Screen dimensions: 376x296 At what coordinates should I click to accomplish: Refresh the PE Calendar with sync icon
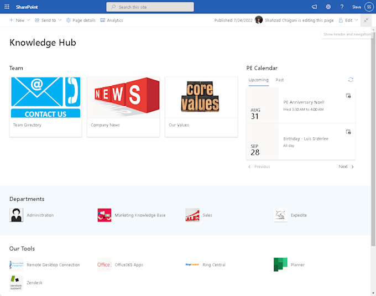[351, 80]
